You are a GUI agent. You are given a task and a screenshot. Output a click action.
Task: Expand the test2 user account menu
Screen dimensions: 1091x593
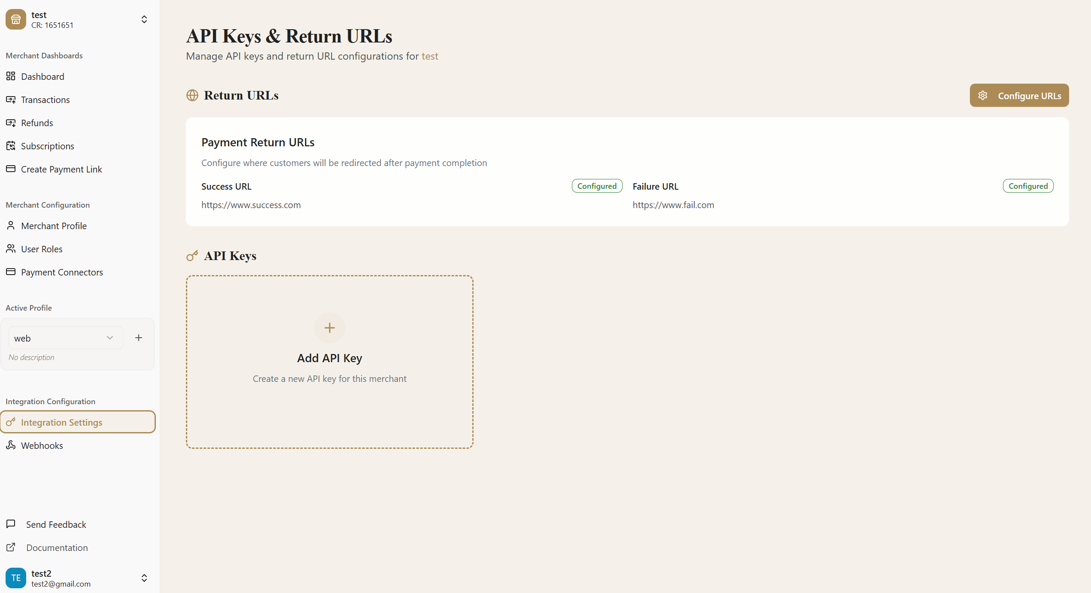click(x=144, y=578)
